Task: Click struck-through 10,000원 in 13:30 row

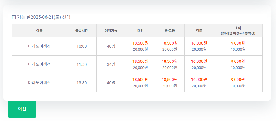Action: tap(238, 86)
